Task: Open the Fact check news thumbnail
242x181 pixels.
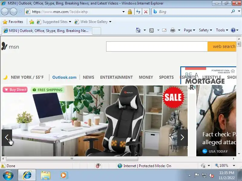Action: [216, 121]
